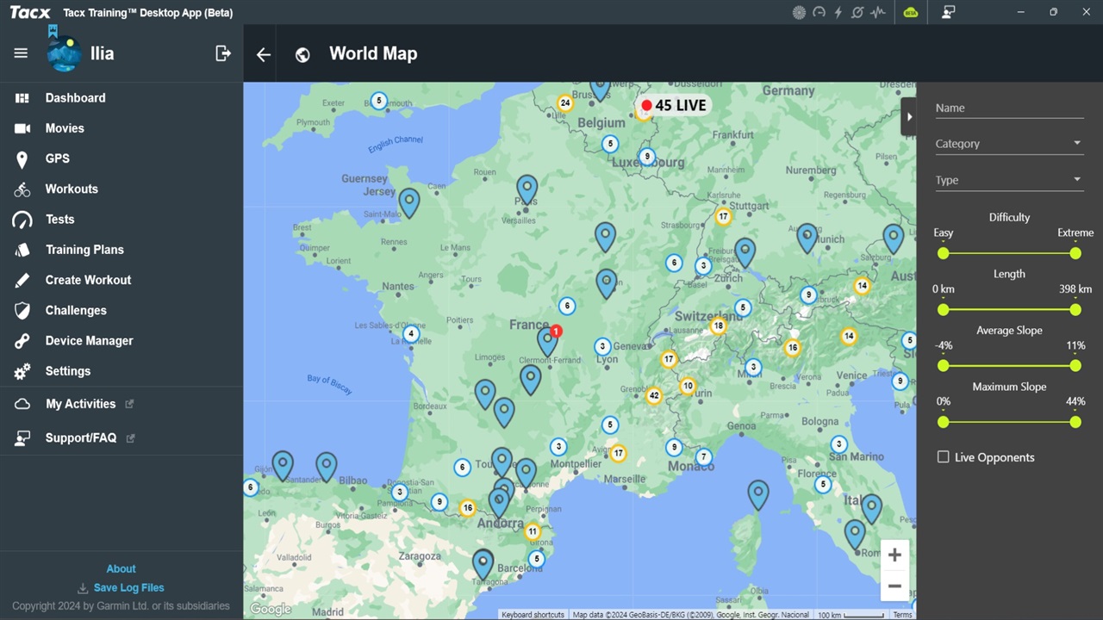
Task: Click the cadence sensor icon in title bar
Action: [857, 12]
